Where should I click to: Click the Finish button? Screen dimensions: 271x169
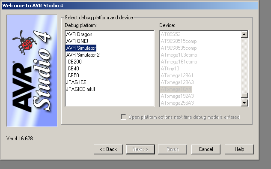(x=172, y=149)
